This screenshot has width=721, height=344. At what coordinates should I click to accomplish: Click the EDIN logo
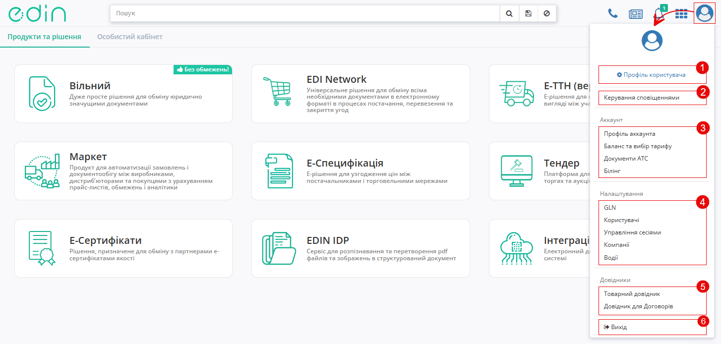point(37,14)
